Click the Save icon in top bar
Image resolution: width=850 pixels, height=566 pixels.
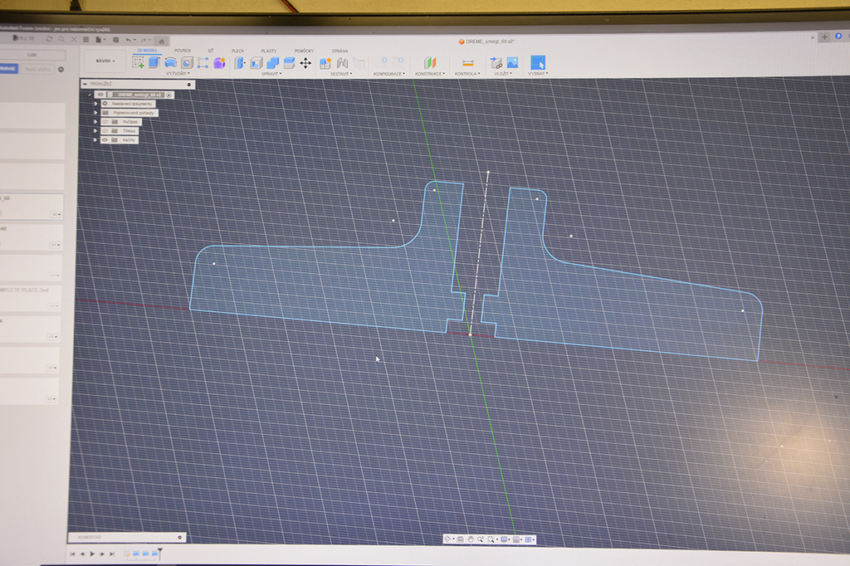(115, 40)
